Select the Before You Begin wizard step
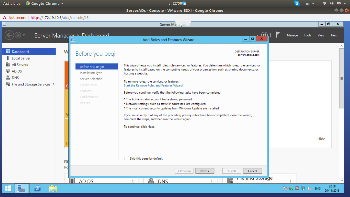This screenshot has width=350, height=197. pos(97,67)
